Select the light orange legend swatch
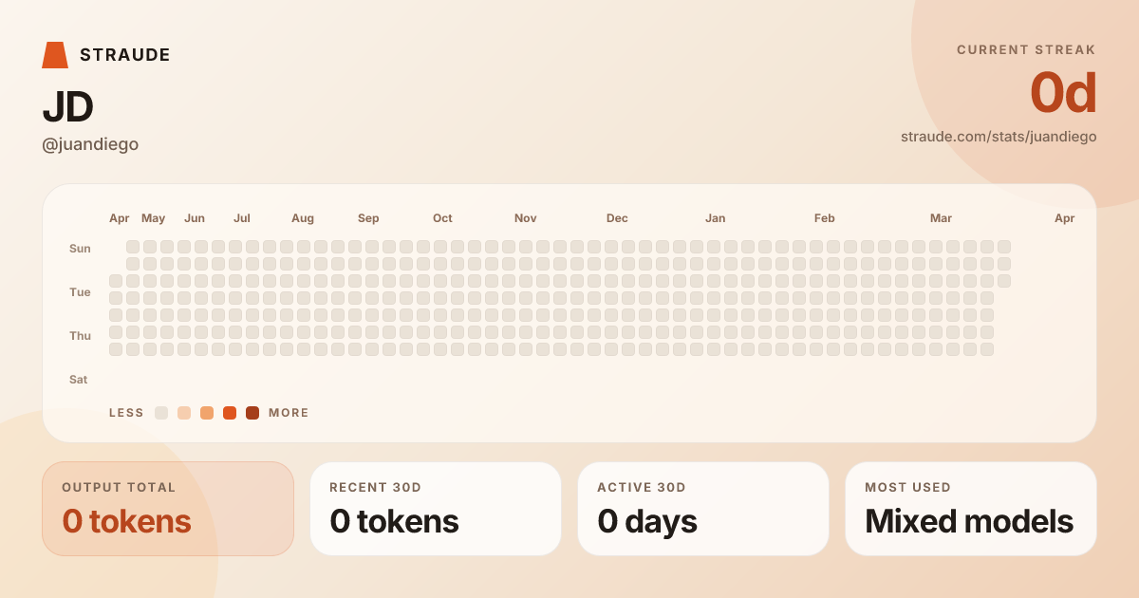 (x=207, y=413)
